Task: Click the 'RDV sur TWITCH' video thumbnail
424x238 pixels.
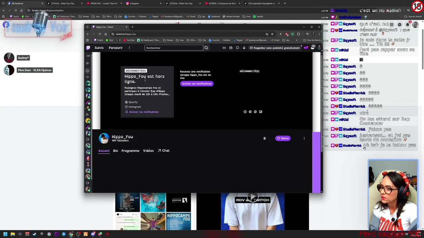Action: coord(252,212)
